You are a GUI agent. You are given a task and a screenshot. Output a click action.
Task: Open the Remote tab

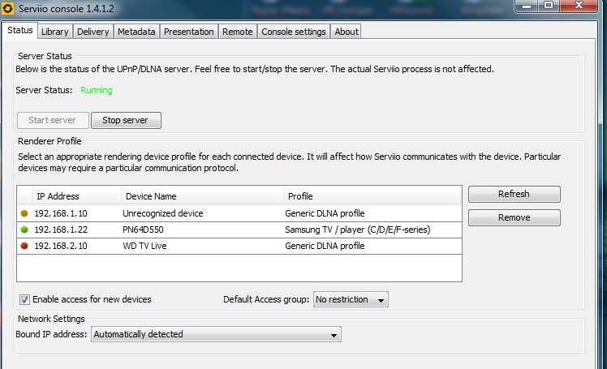pyautogui.click(x=237, y=32)
